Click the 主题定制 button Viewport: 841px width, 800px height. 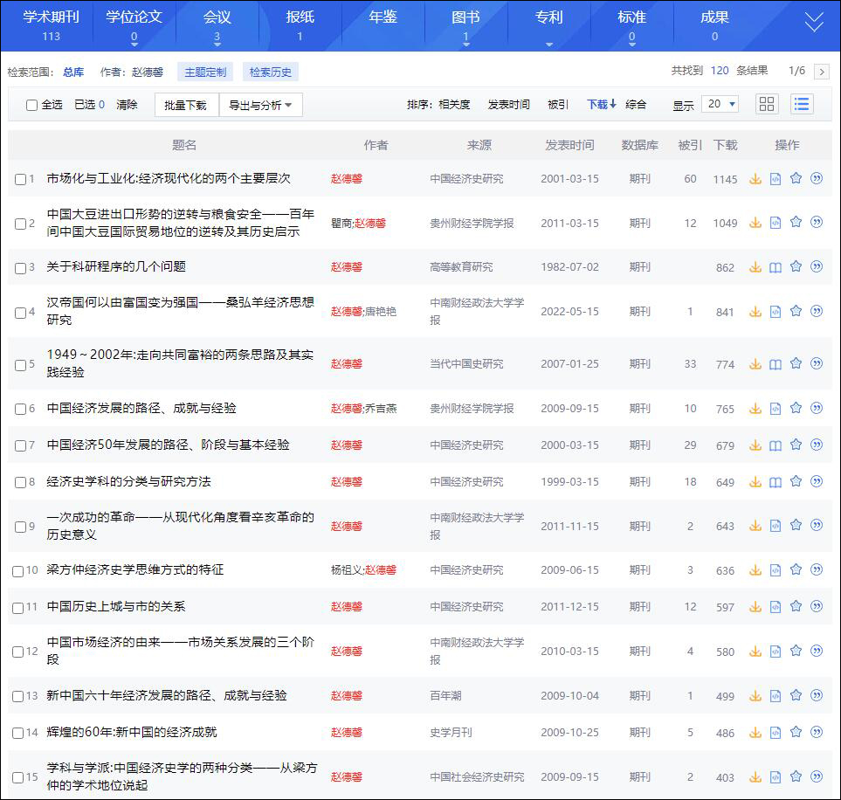click(x=205, y=72)
